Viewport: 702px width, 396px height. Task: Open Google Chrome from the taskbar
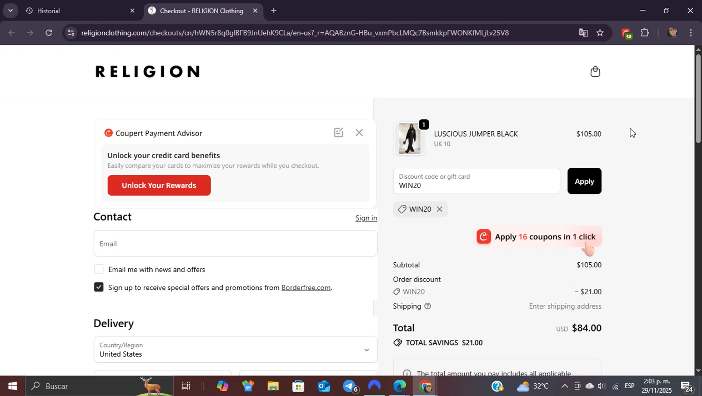[425, 386]
